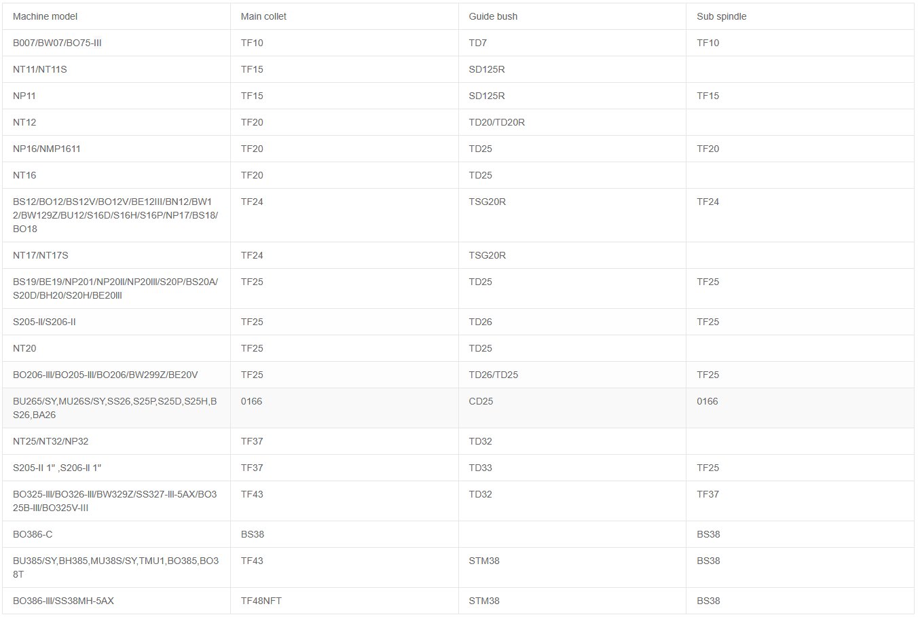Click the TF48NFT main collet cell
918x617 pixels.
[x=344, y=601]
